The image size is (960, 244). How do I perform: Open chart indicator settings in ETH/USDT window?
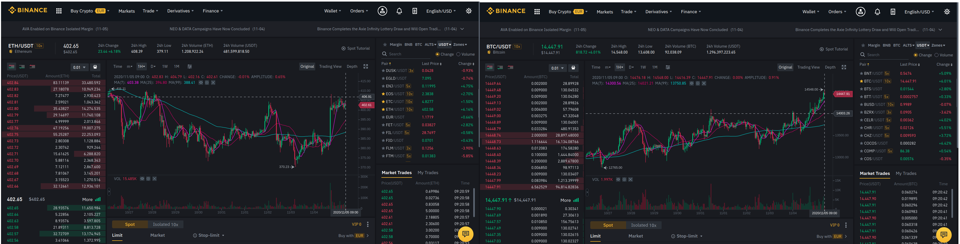coord(190,66)
